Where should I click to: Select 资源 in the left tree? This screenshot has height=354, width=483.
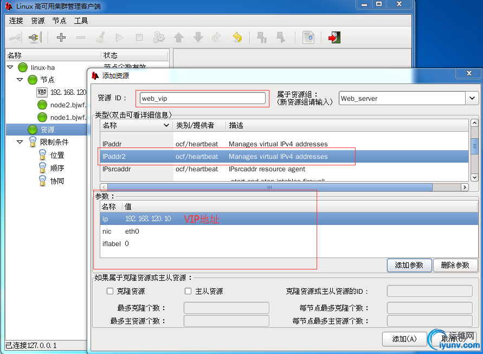(48, 130)
